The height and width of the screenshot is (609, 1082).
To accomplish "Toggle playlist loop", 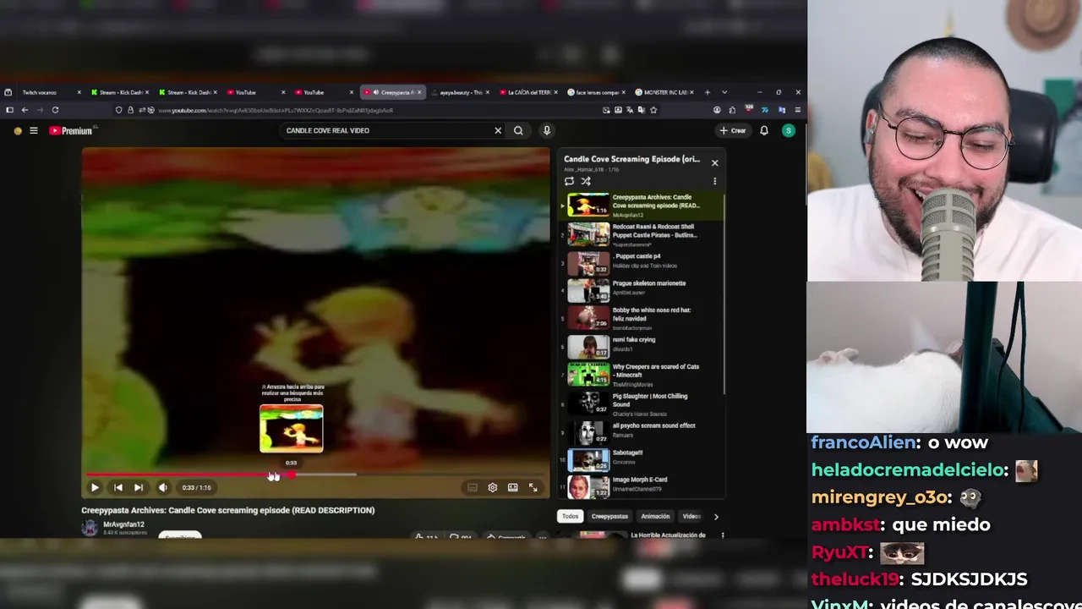I will tap(569, 181).
